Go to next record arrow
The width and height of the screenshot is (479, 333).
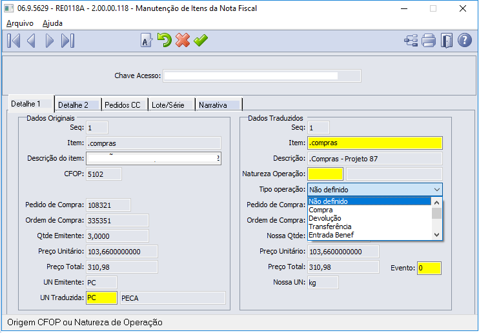(x=50, y=41)
